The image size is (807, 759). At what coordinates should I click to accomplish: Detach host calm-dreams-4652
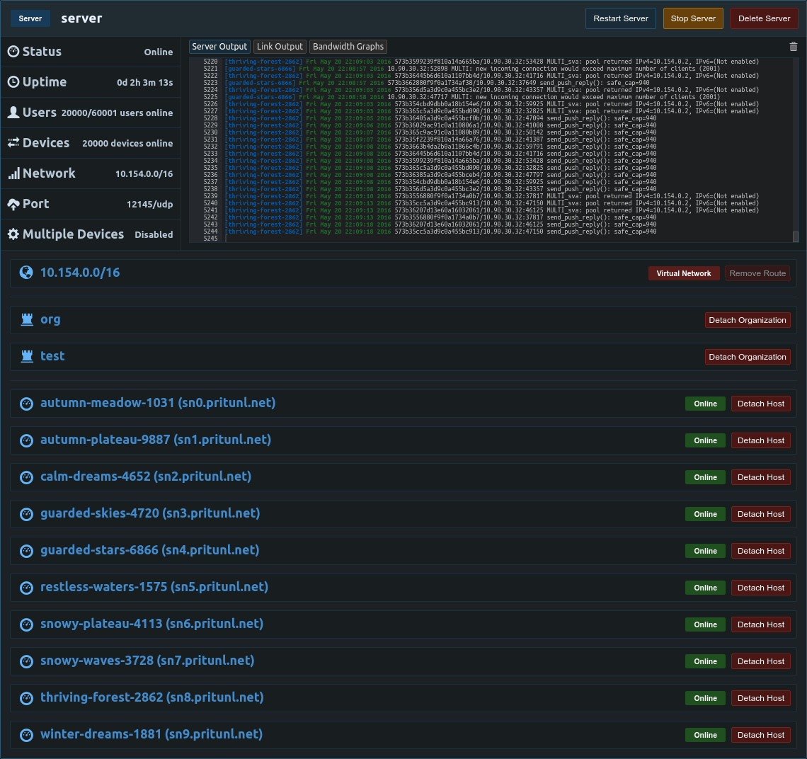[x=761, y=477]
